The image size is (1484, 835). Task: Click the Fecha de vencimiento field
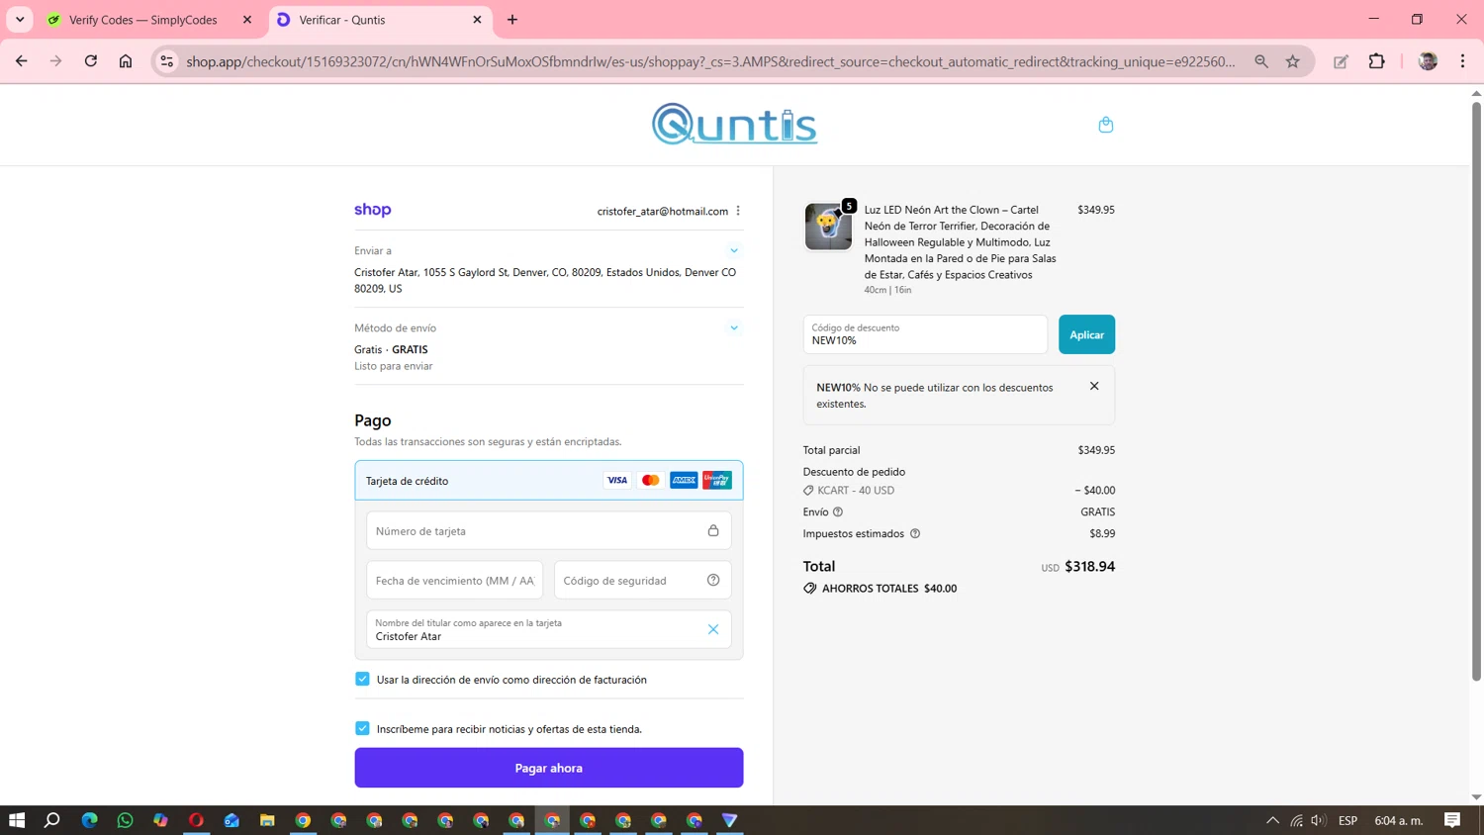click(x=455, y=580)
